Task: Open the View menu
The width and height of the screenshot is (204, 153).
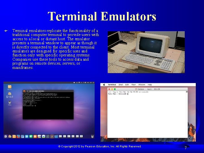Action: tap(133, 84)
